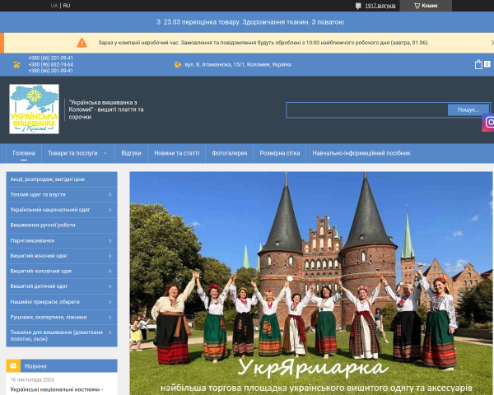Expand arrow for Вишитий жіночий одяг
Viewport: 494px width, 395px height.
(x=110, y=256)
